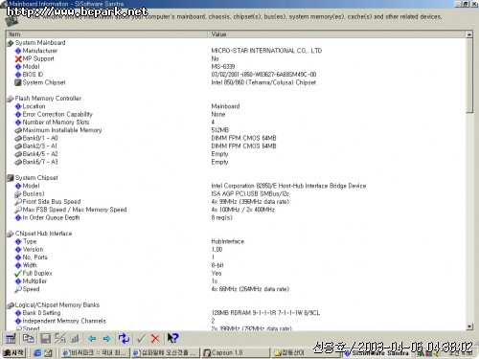Select the Number of Memory Slots row
The height and width of the screenshot is (359, 479).
236,123
